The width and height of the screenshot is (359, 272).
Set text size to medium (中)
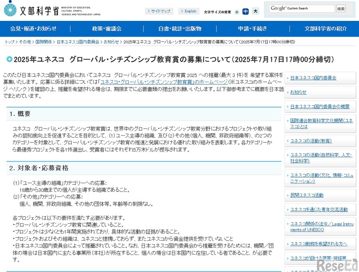click(246, 11)
